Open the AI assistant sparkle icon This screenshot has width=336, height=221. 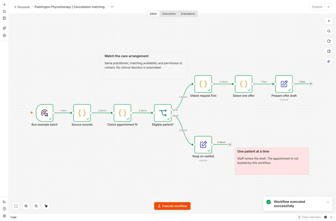329,61
